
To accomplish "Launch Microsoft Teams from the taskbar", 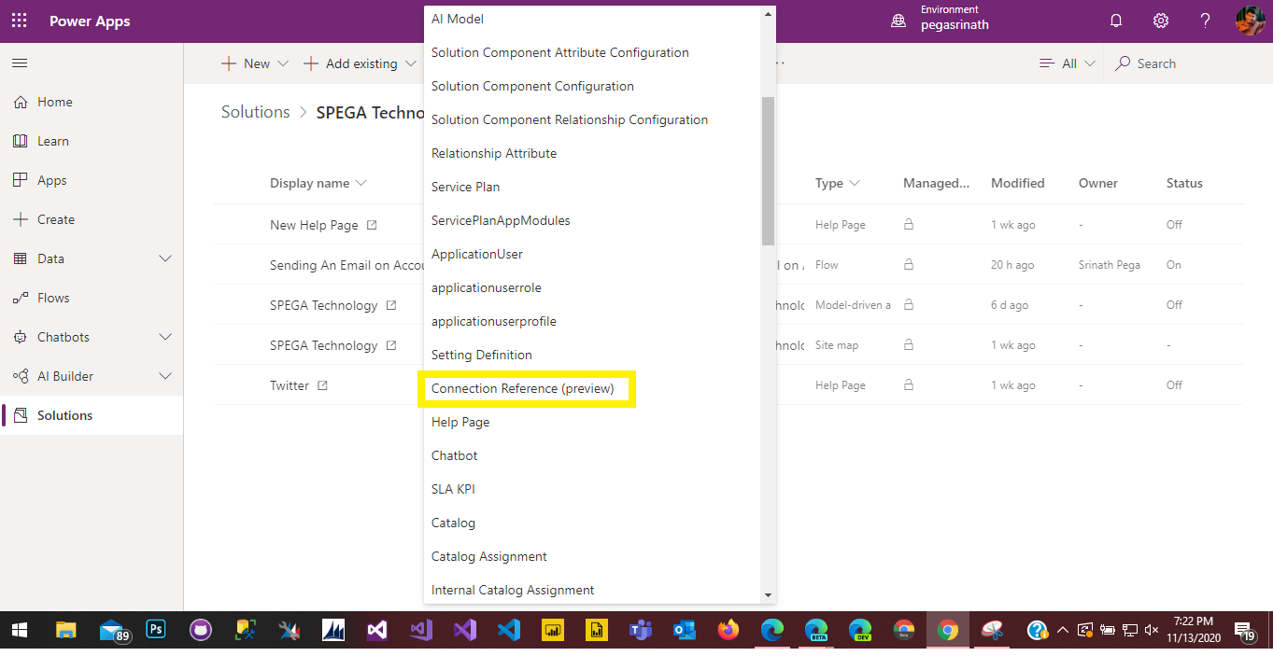I will pos(640,630).
